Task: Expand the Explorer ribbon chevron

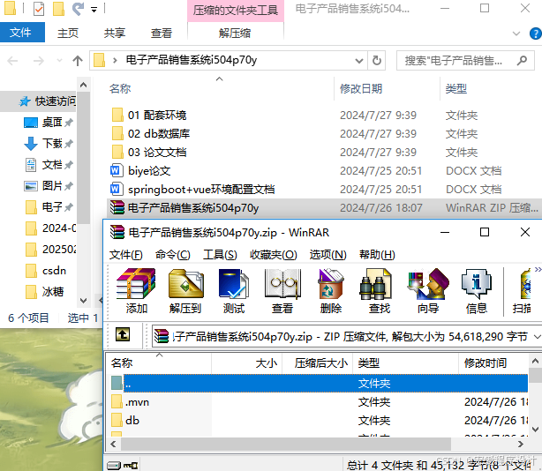Action: [x=516, y=34]
